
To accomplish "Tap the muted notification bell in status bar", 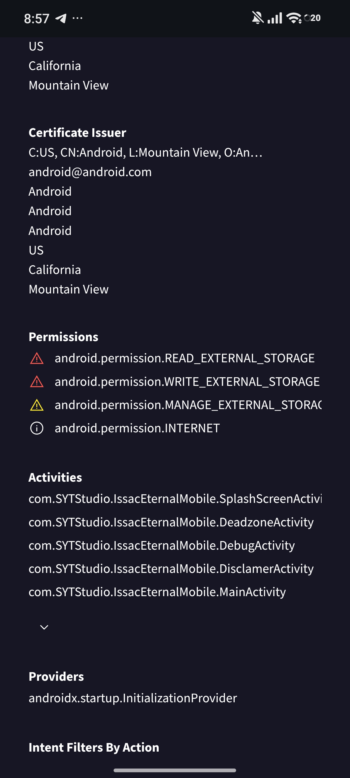I will (x=257, y=18).
